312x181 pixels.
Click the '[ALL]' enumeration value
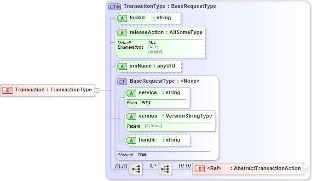153,47
